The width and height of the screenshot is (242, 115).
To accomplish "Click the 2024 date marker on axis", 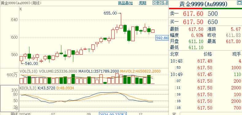I will (113, 114).
